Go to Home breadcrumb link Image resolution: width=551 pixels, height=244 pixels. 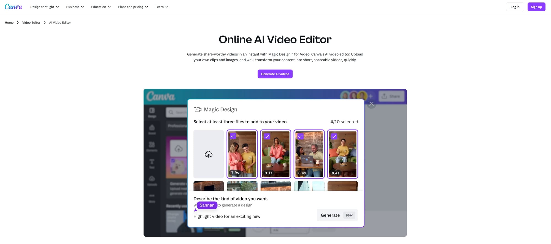[9, 23]
